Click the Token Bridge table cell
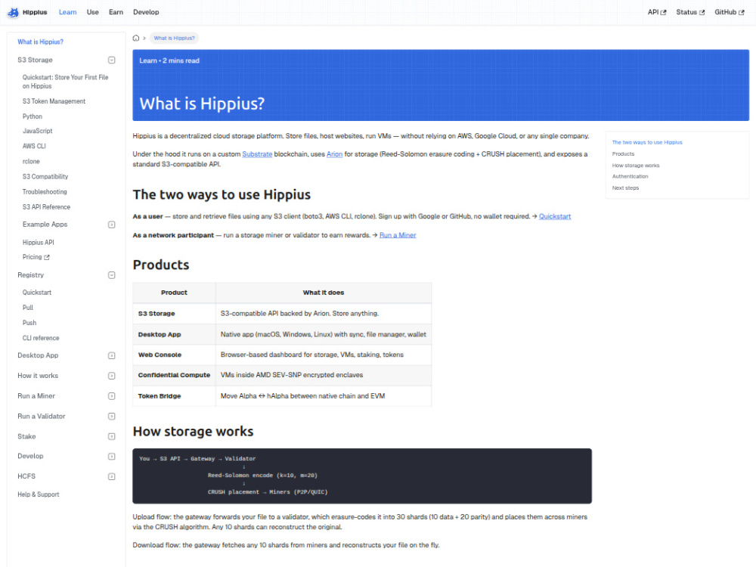This screenshot has height=567, width=756. click(174, 396)
